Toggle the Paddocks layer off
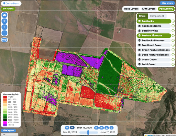176x136 pixels. click(154, 21)
